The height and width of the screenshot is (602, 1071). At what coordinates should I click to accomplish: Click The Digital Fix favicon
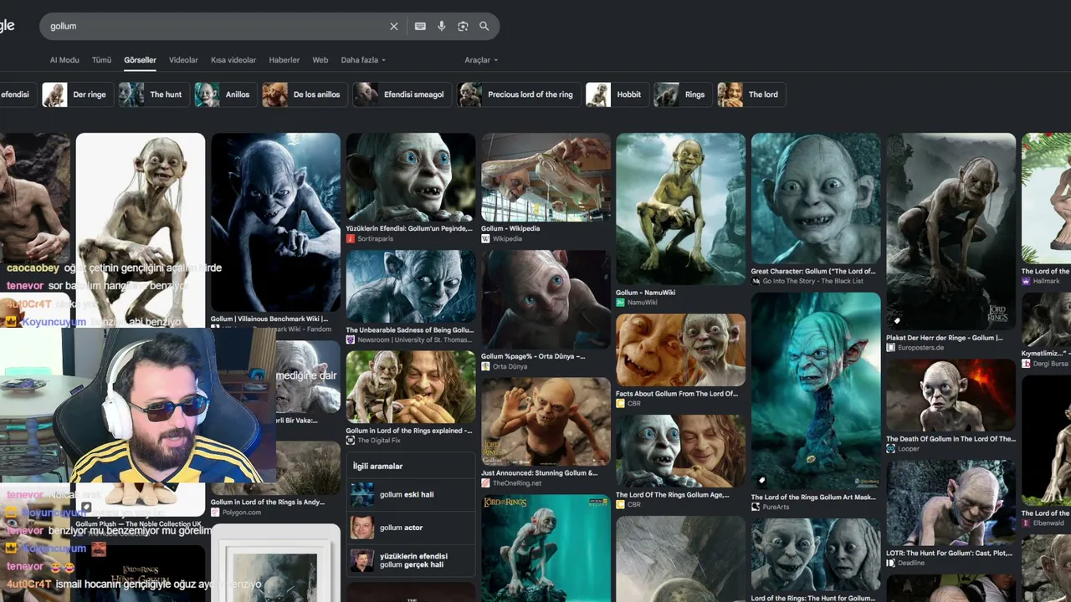coord(351,441)
